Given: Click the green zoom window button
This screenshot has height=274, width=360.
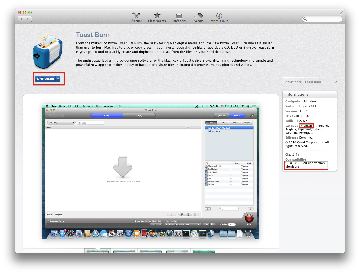Looking at the screenshot, I should click(x=30, y=12).
